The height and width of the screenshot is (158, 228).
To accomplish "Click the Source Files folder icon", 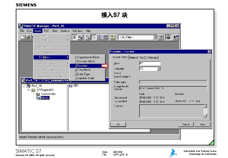I will point(38,94).
